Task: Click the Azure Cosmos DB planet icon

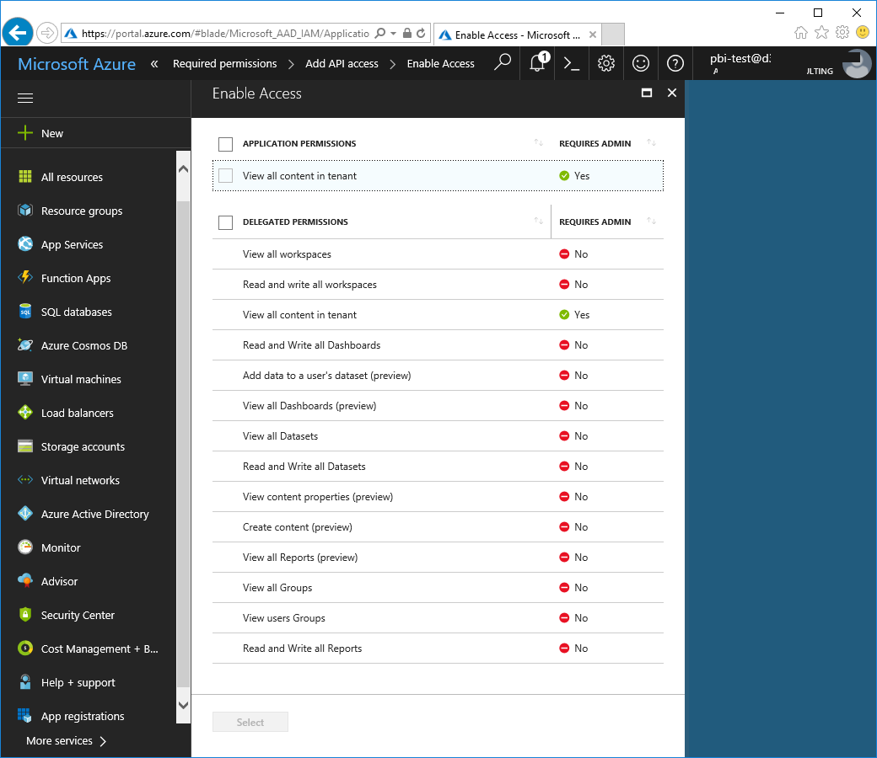Action: click(x=25, y=345)
